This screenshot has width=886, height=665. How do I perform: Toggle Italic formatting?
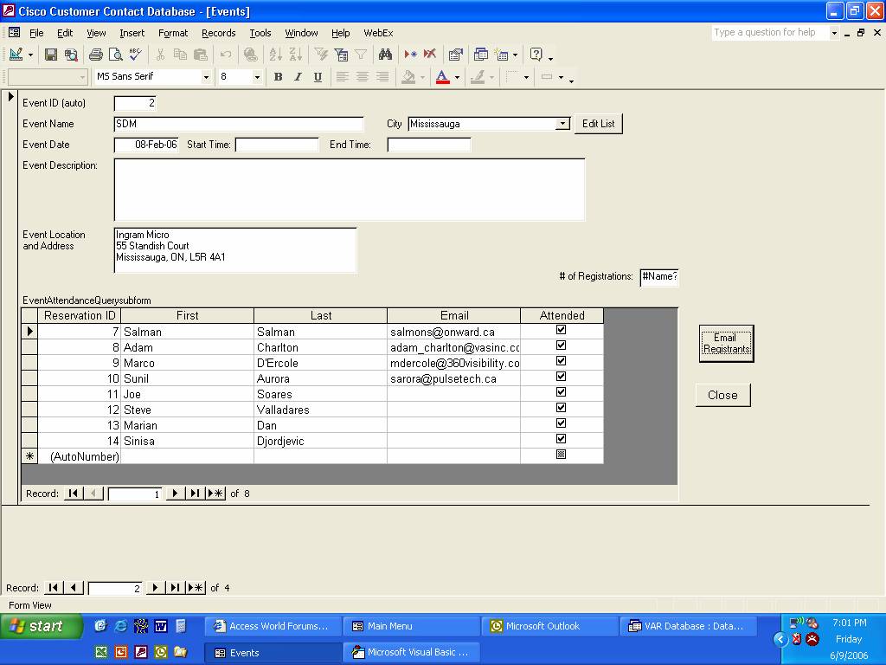click(298, 77)
